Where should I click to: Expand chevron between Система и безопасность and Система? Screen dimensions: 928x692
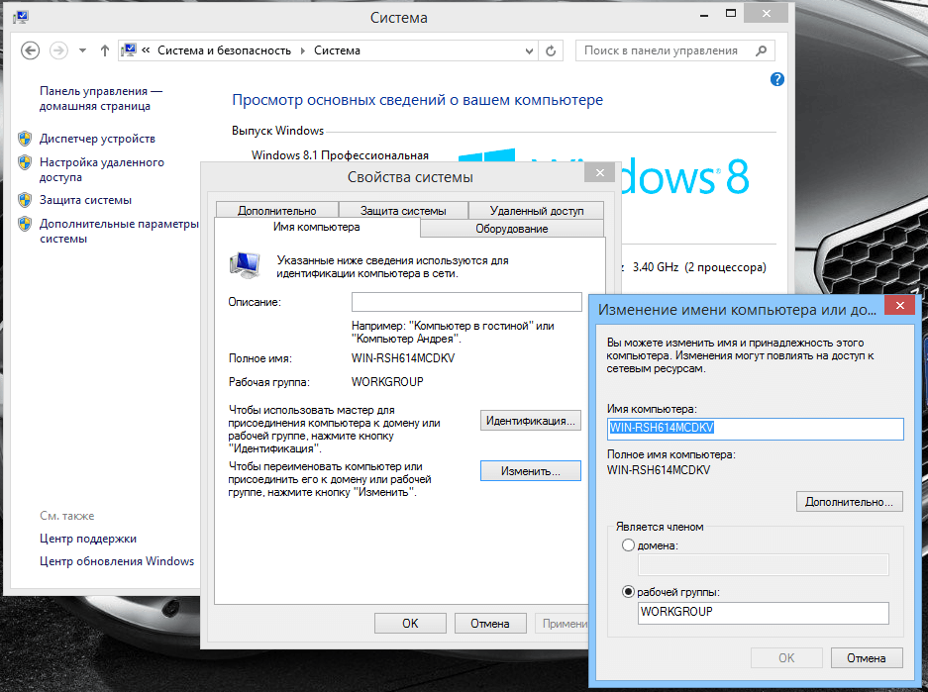[302, 51]
